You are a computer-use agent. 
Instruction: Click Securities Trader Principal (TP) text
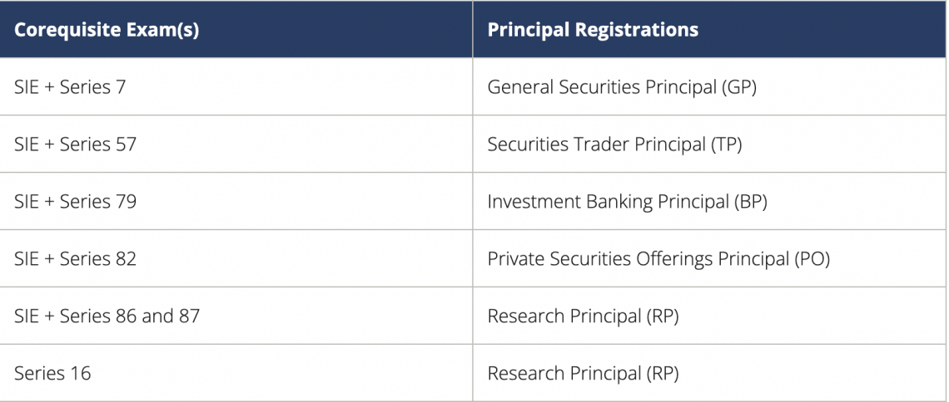(614, 145)
